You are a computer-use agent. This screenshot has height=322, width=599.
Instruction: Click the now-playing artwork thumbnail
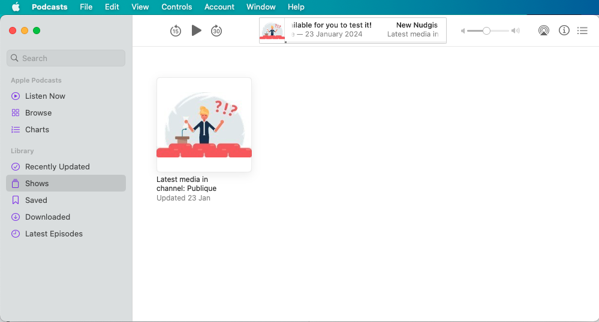tap(272, 31)
